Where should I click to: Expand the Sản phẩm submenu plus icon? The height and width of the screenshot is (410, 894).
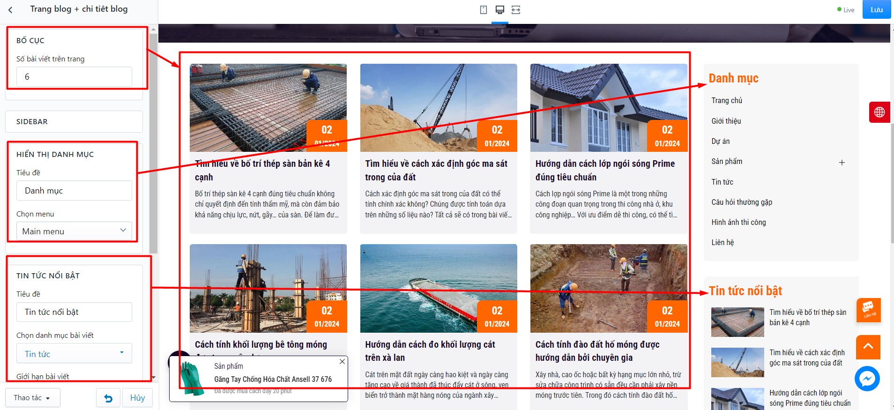coord(842,163)
